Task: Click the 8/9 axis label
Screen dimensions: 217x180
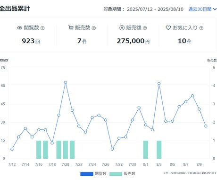Action: pyautogui.click(x=199, y=164)
